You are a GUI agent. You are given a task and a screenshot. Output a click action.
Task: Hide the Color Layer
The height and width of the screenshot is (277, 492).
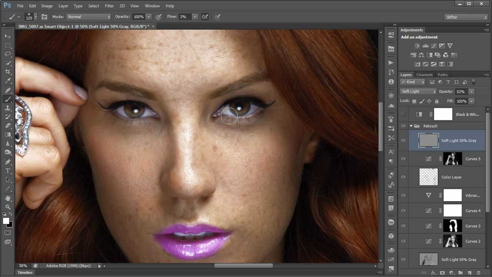[403, 177]
